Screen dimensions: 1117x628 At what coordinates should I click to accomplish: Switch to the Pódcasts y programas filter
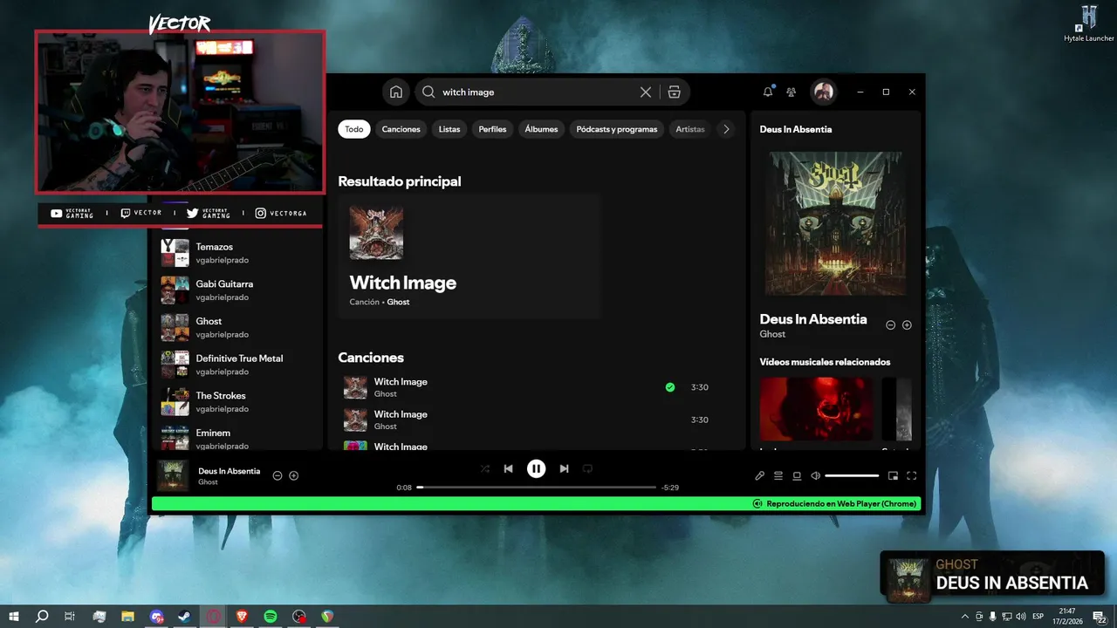click(x=617, y=129)
